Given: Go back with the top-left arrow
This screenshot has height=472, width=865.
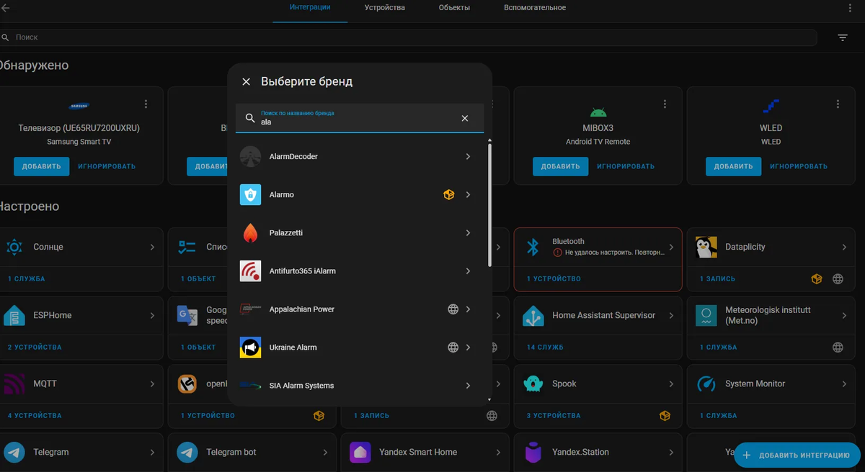Looking at the screenshot, I should point(6,8).
